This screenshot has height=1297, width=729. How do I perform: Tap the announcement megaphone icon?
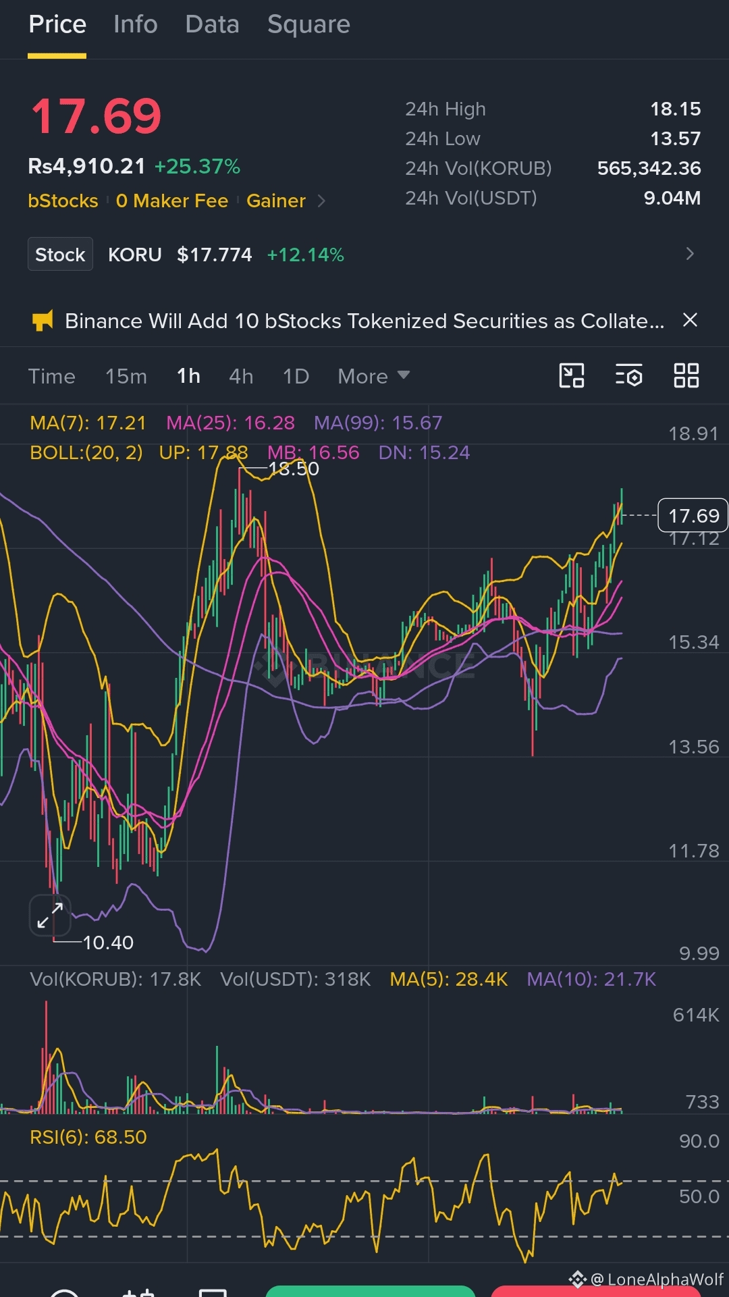(43, 321)
